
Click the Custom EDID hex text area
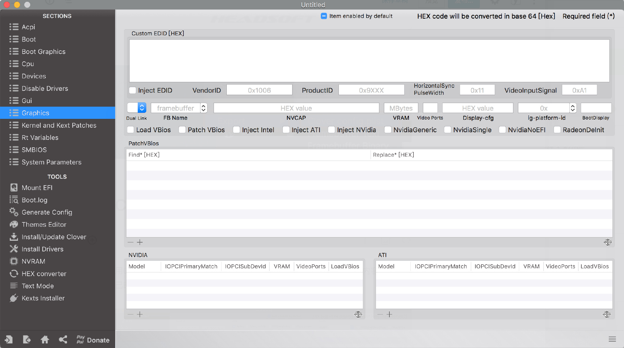(x=369, y=61)
